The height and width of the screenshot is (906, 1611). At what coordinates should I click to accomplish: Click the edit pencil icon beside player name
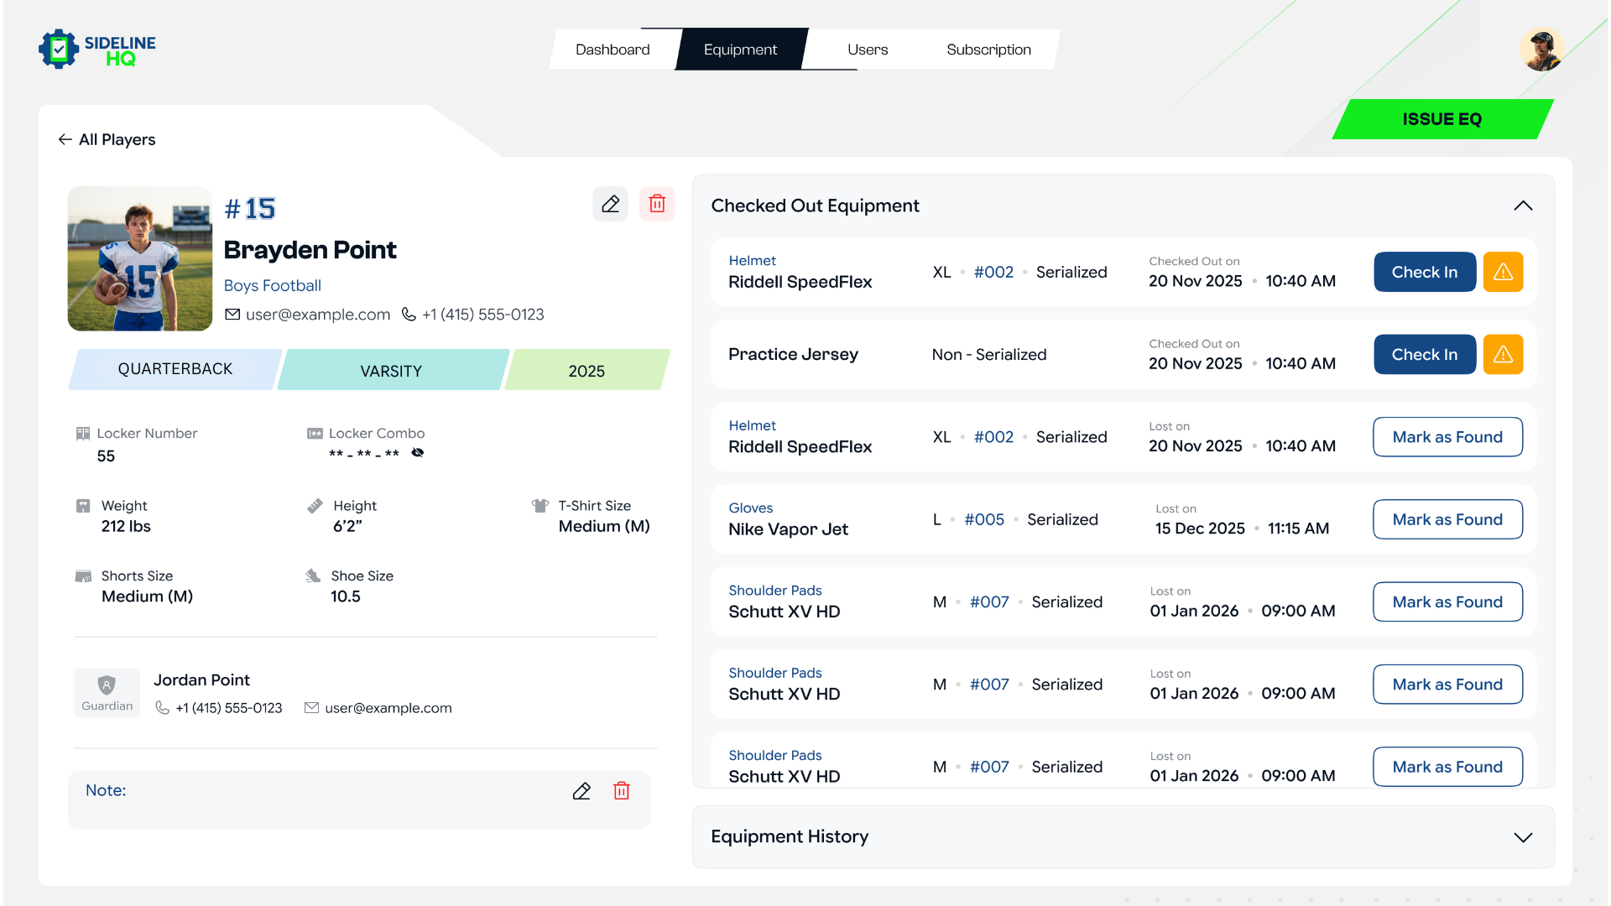(x=610, y=204)
